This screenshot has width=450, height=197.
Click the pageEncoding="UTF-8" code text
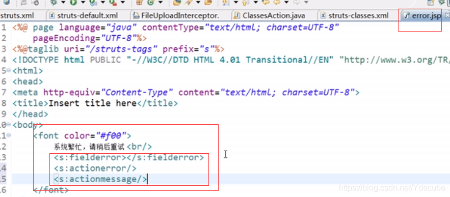coord(90,38)
